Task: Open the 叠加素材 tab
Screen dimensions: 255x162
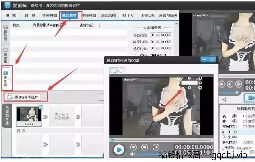Action: (x=69, y=16)
